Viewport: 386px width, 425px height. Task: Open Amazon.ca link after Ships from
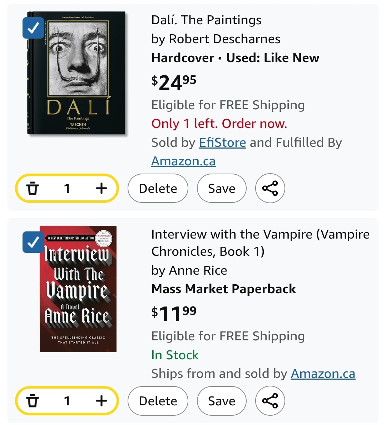coord(323,374)
